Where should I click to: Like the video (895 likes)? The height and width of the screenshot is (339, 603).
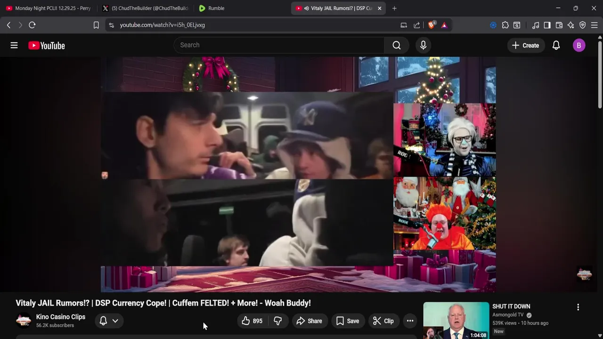coord(252,321)
